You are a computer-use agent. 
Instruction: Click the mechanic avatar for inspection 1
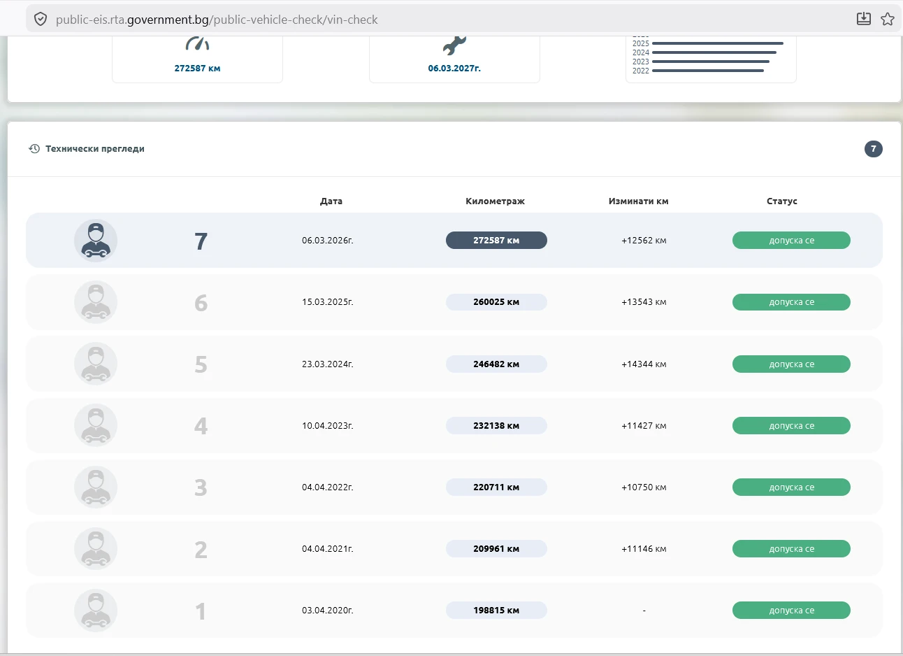click(96, 611)
